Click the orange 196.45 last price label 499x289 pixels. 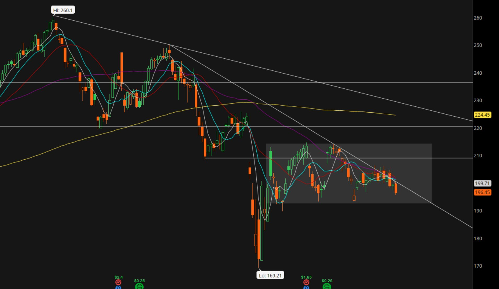coord(482,192)
